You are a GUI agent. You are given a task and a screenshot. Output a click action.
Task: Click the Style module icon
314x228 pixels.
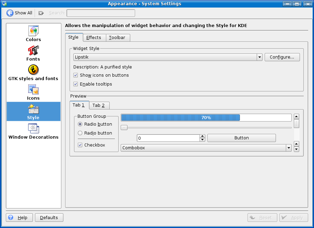pos(33,110)
